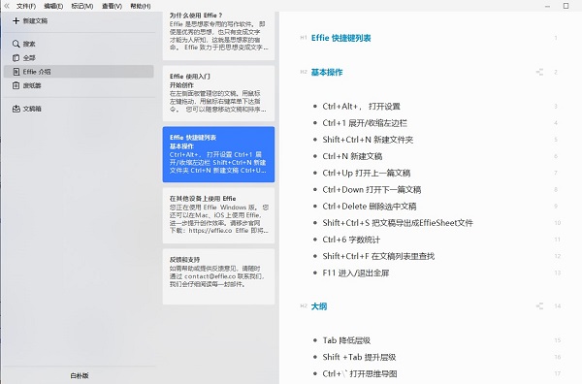
Task: Select the Effie 介绍 folder icon
Action: [x=16, y=72]
